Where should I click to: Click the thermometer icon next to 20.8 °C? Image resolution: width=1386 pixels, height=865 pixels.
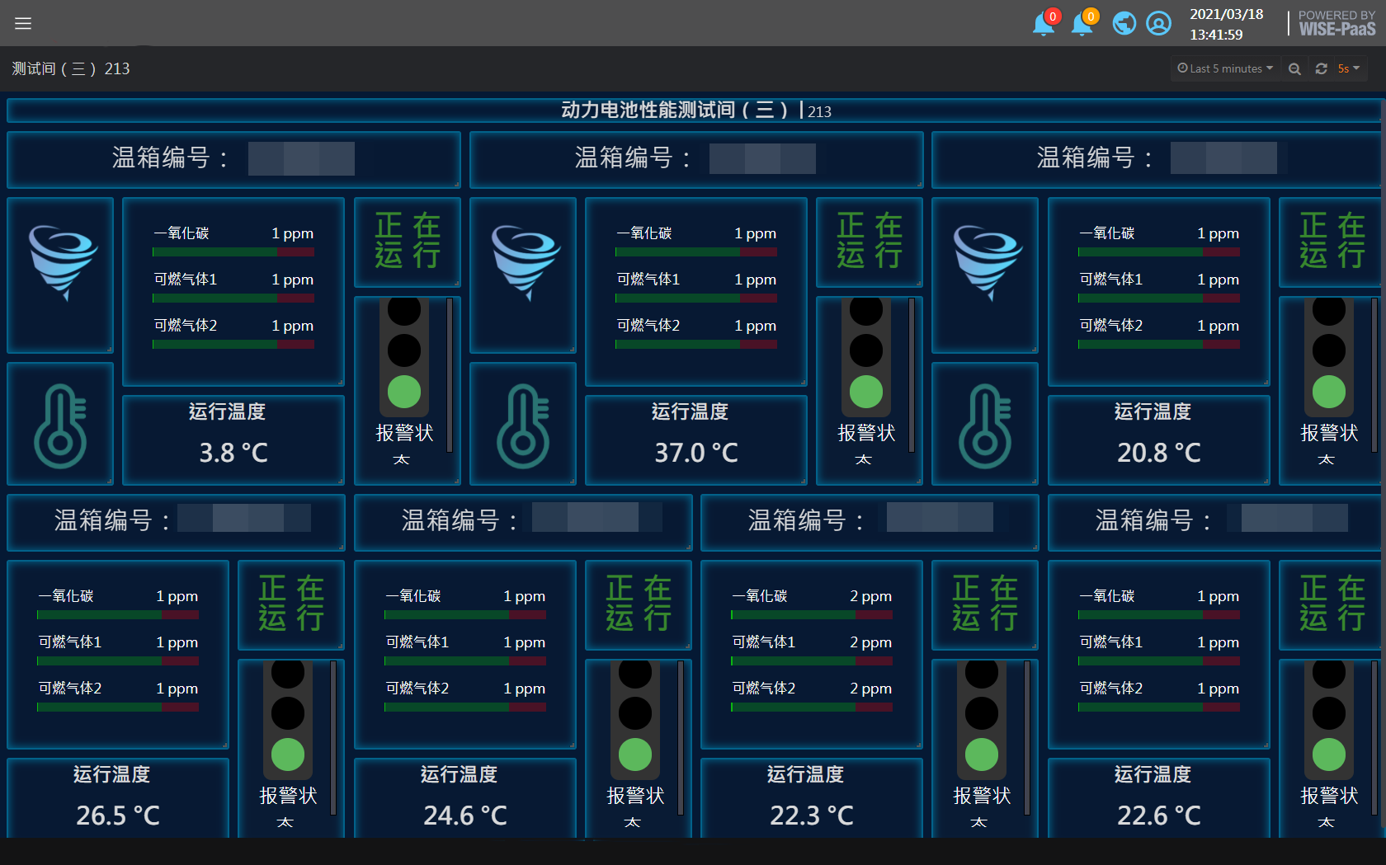tap(985, 426)
